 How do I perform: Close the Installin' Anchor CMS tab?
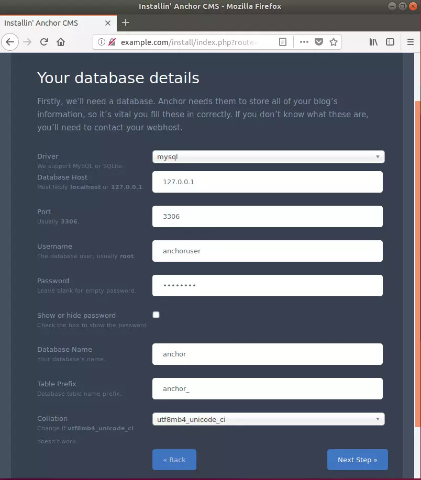click(108, 23)
